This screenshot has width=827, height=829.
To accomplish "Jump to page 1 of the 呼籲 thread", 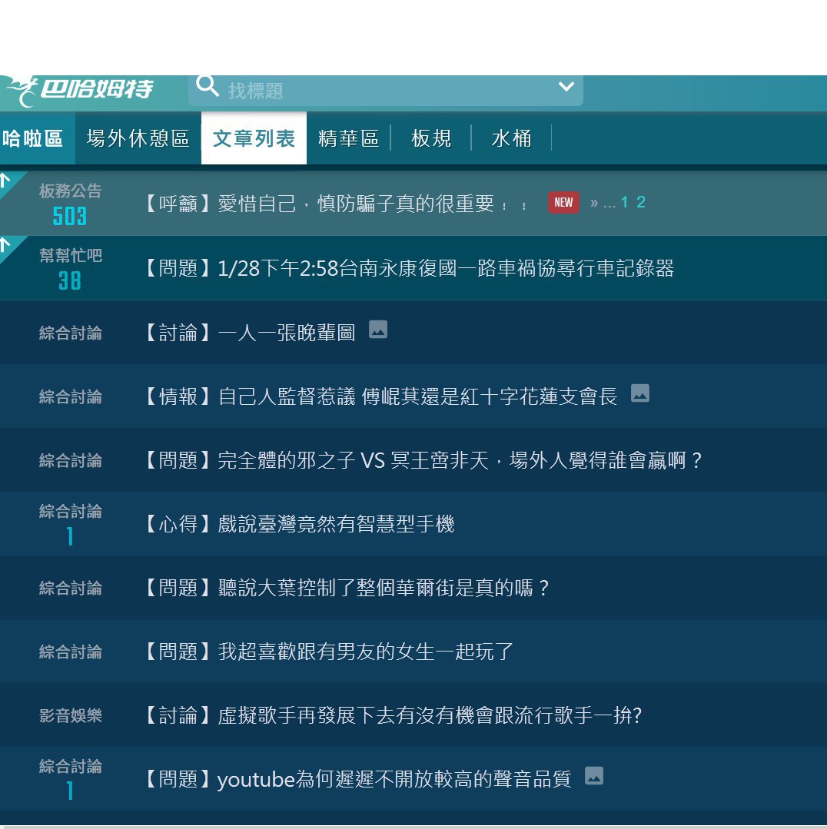I will pos(625,202).
